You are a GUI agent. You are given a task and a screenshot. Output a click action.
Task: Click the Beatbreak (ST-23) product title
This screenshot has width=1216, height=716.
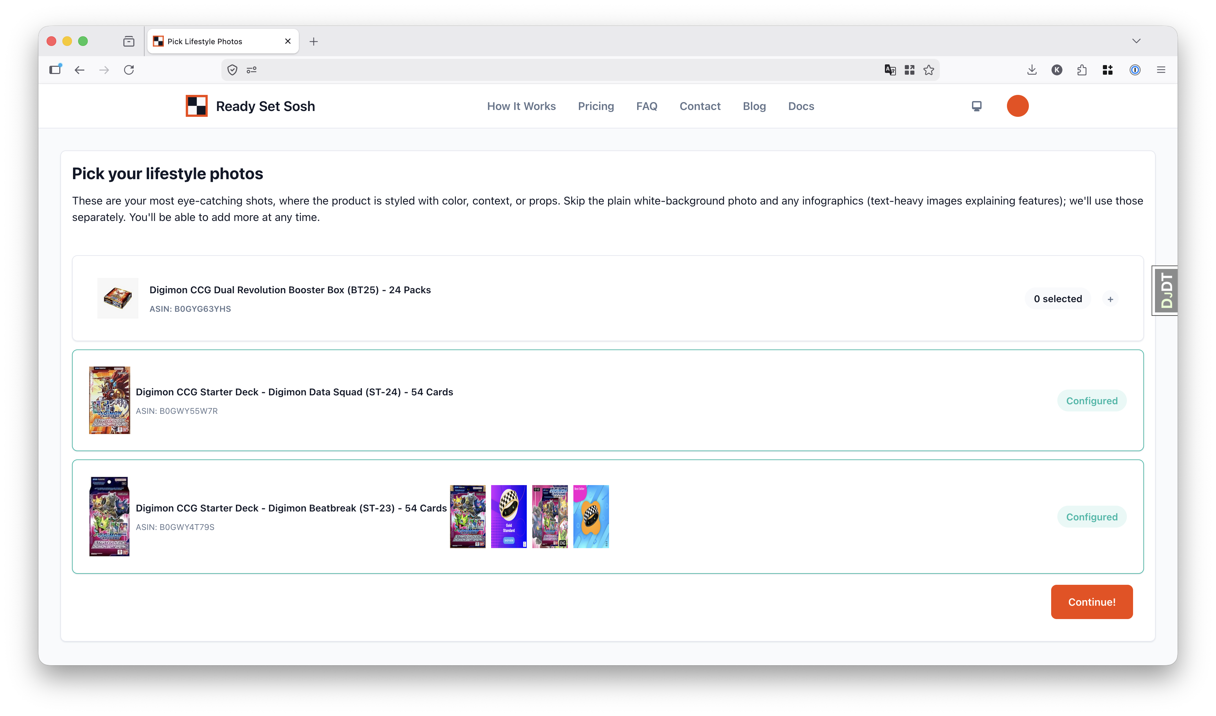pyautogui.click(x=291, y=508)
